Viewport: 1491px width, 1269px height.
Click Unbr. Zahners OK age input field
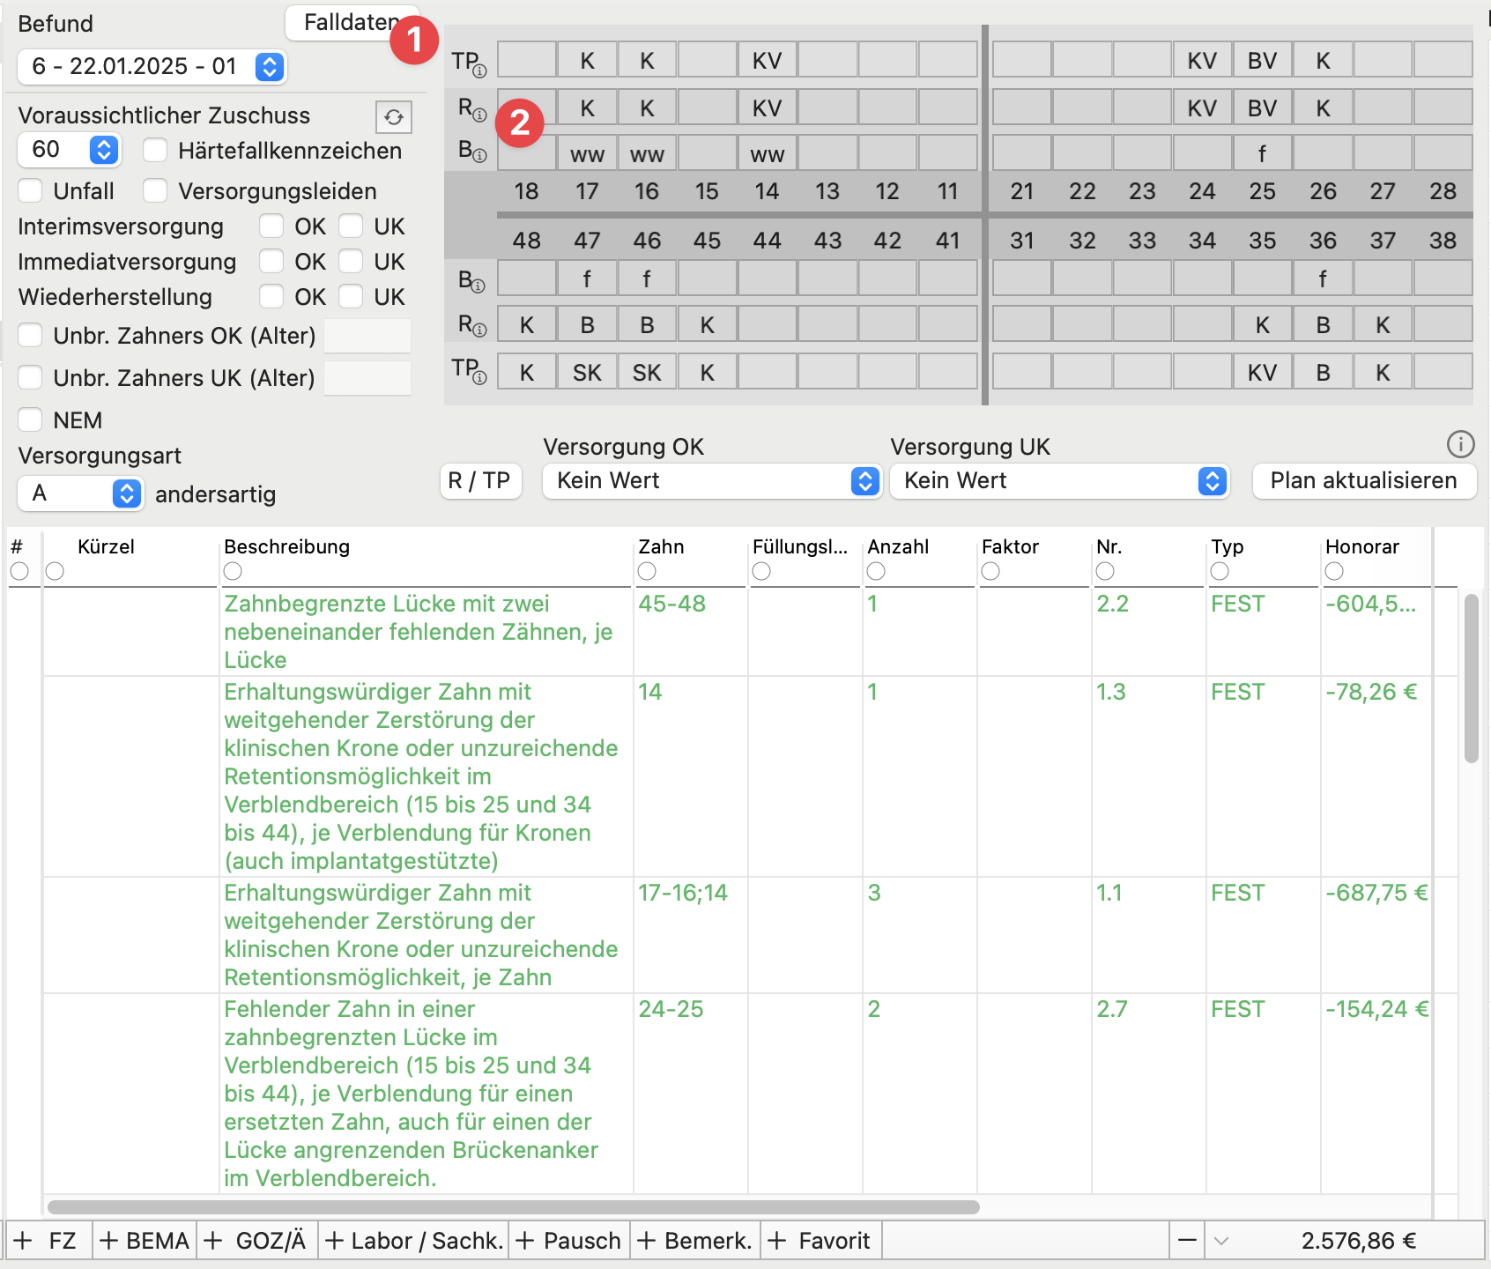tap(367, 336)
